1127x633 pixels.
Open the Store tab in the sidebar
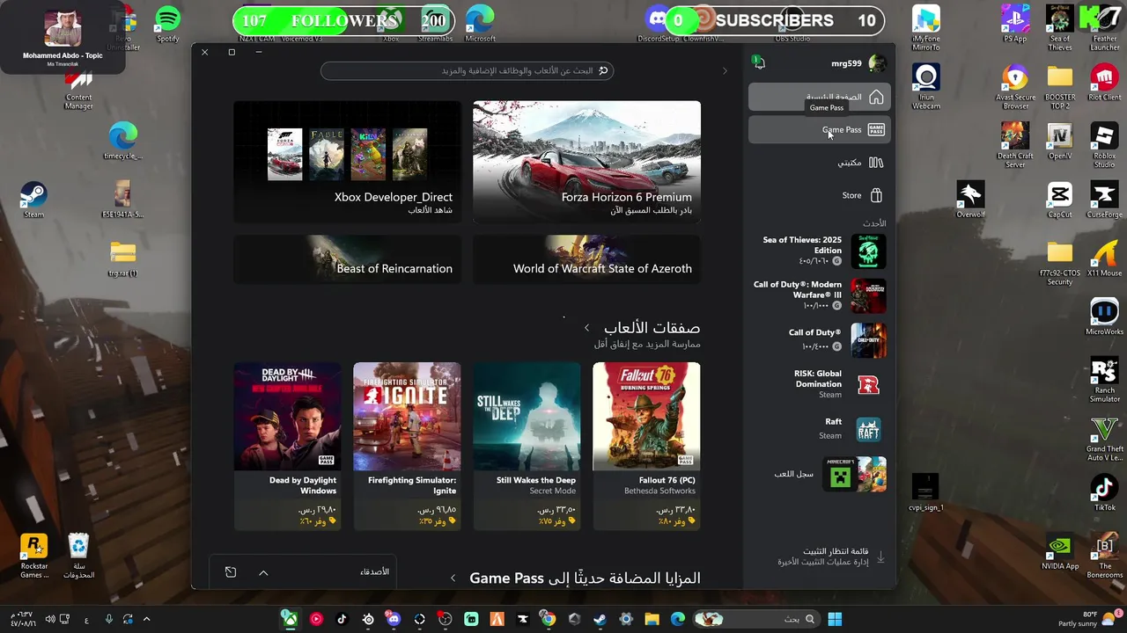coord(819,195)
